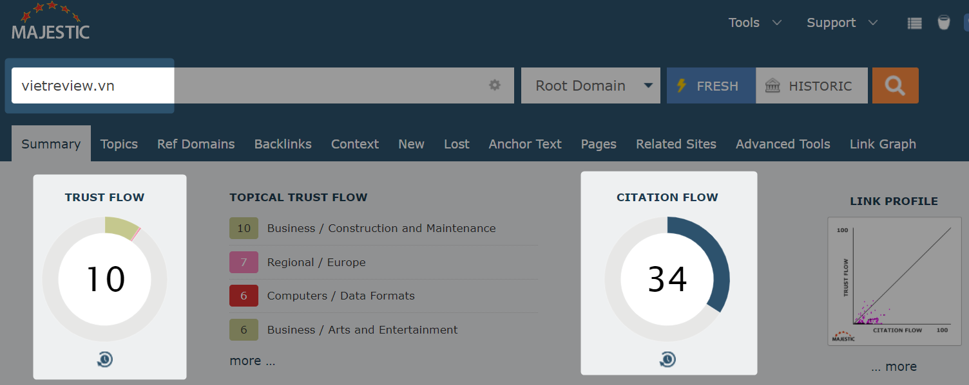This screenshot has height=385, width=969.
Task: Click the olive score badge 10
Action: point(244,228)
